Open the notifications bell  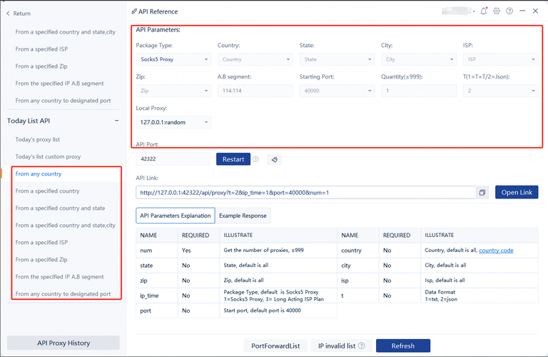tap(484, 11)
